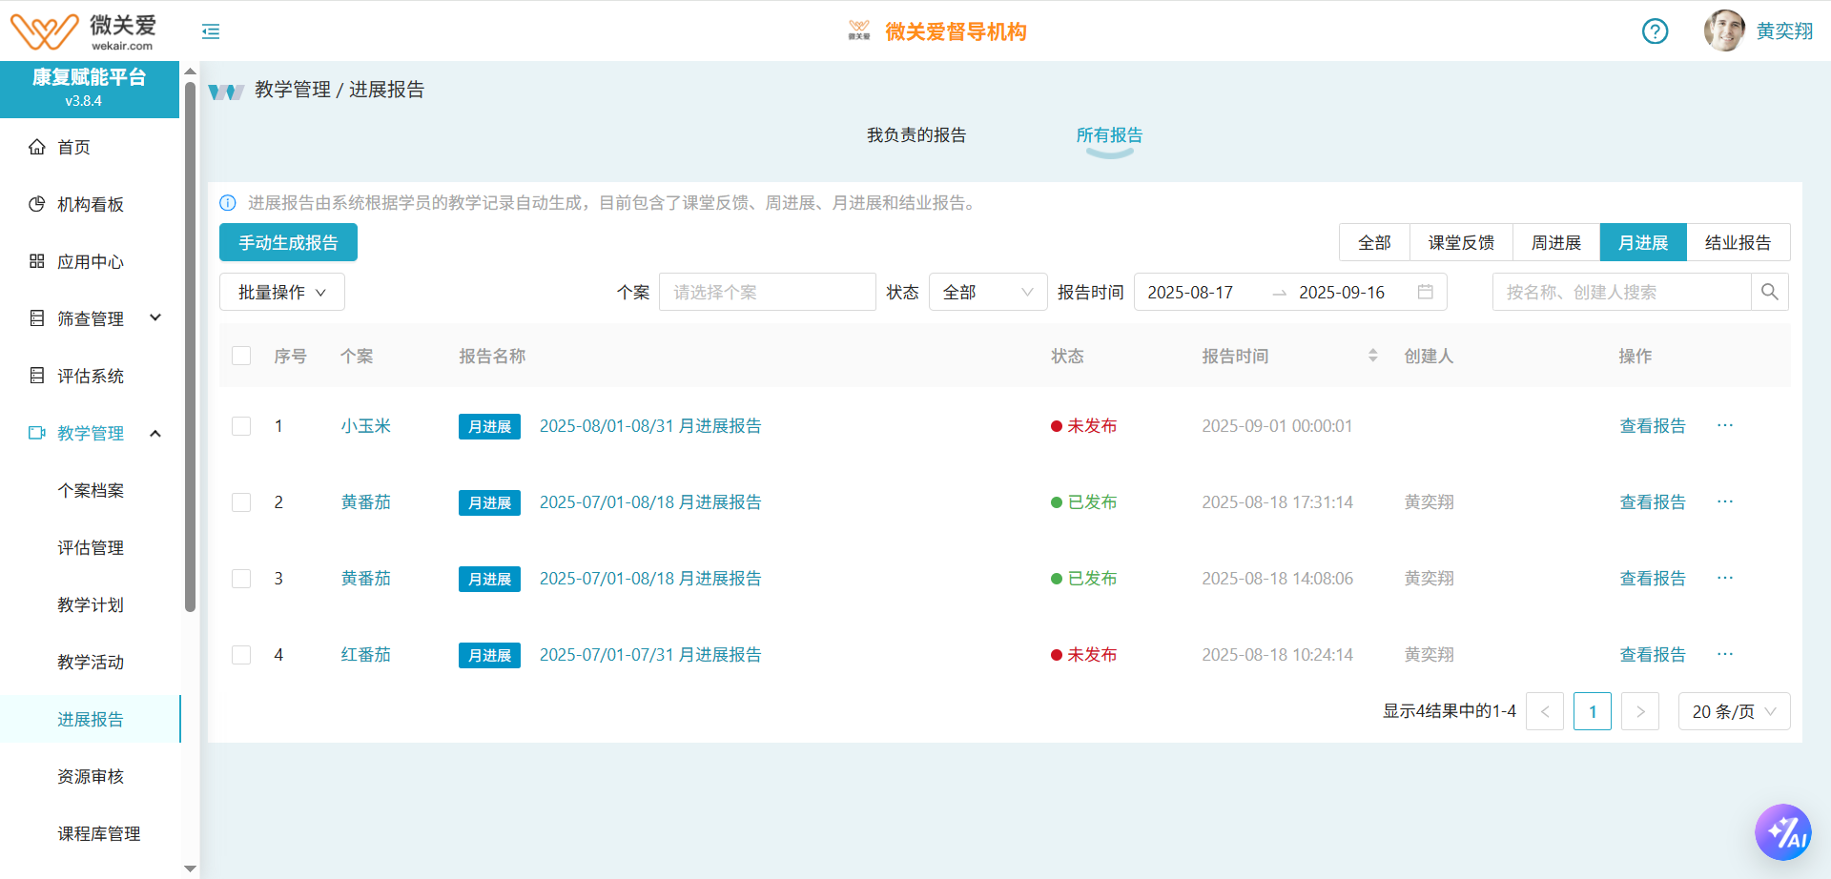Open more actions for 小玉米 report row
Viewport: 1831px width, 879px height.
[x=1724, y=425]
